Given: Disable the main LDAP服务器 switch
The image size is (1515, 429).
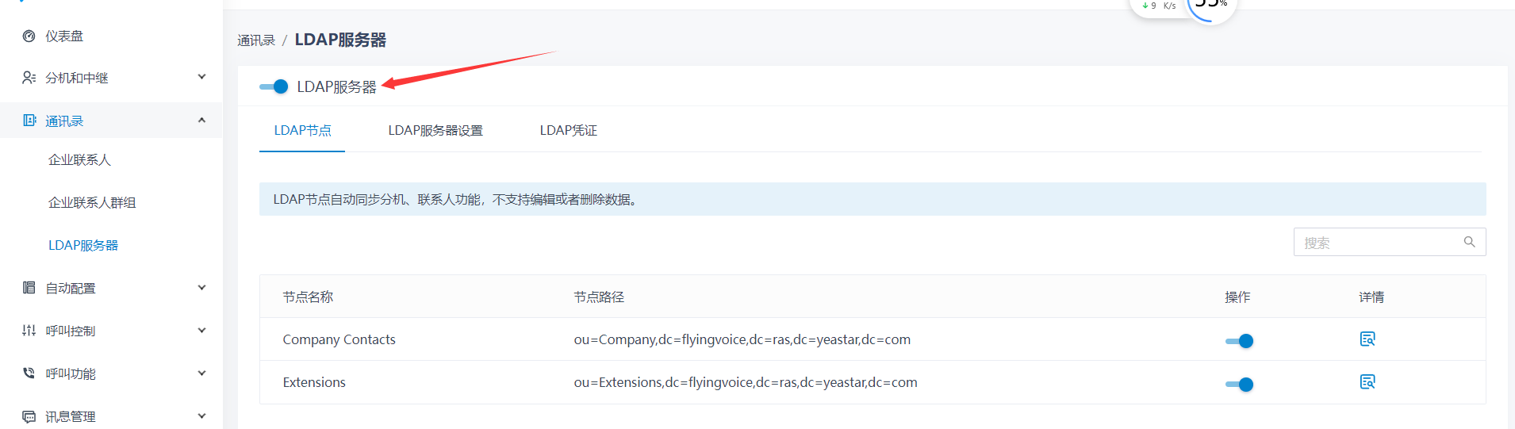Looking at the screenshot, I should (x=274, y=86).
